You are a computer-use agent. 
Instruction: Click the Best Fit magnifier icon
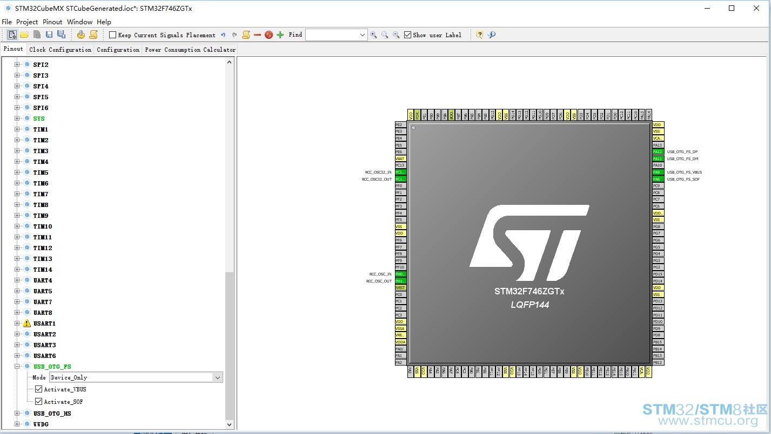(x=385, y=35)
